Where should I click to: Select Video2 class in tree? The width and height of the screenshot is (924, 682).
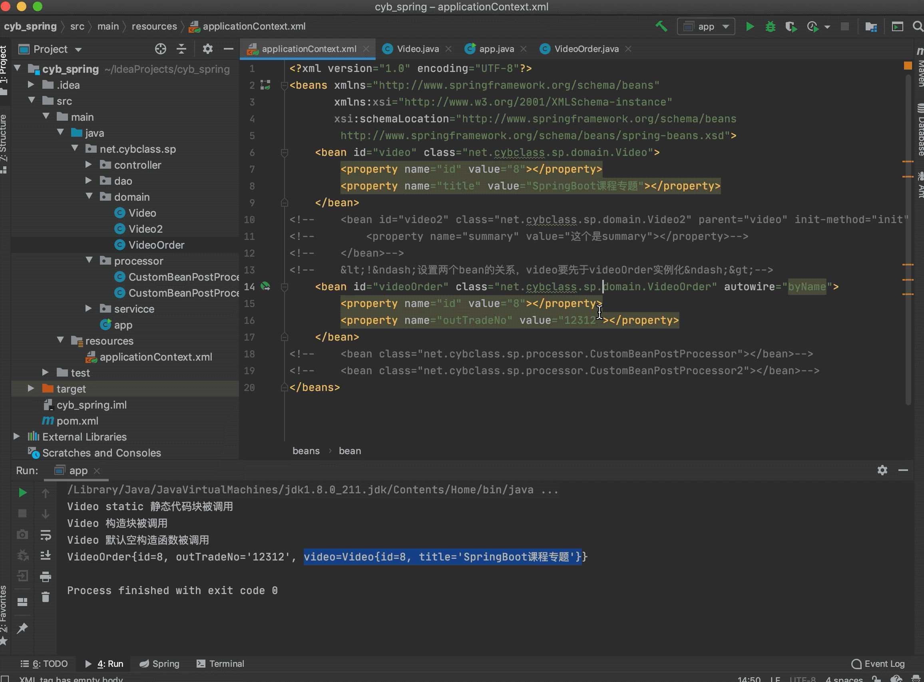(145, 229)
